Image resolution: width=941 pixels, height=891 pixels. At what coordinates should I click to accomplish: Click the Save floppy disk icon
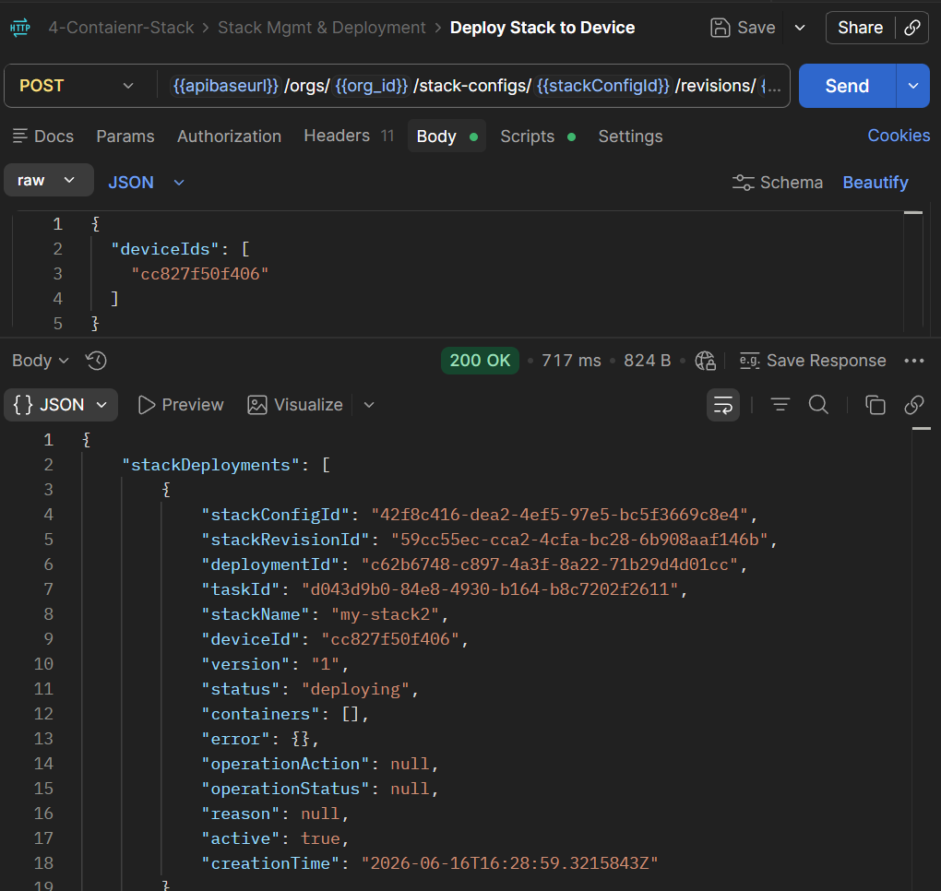(720, 28)
